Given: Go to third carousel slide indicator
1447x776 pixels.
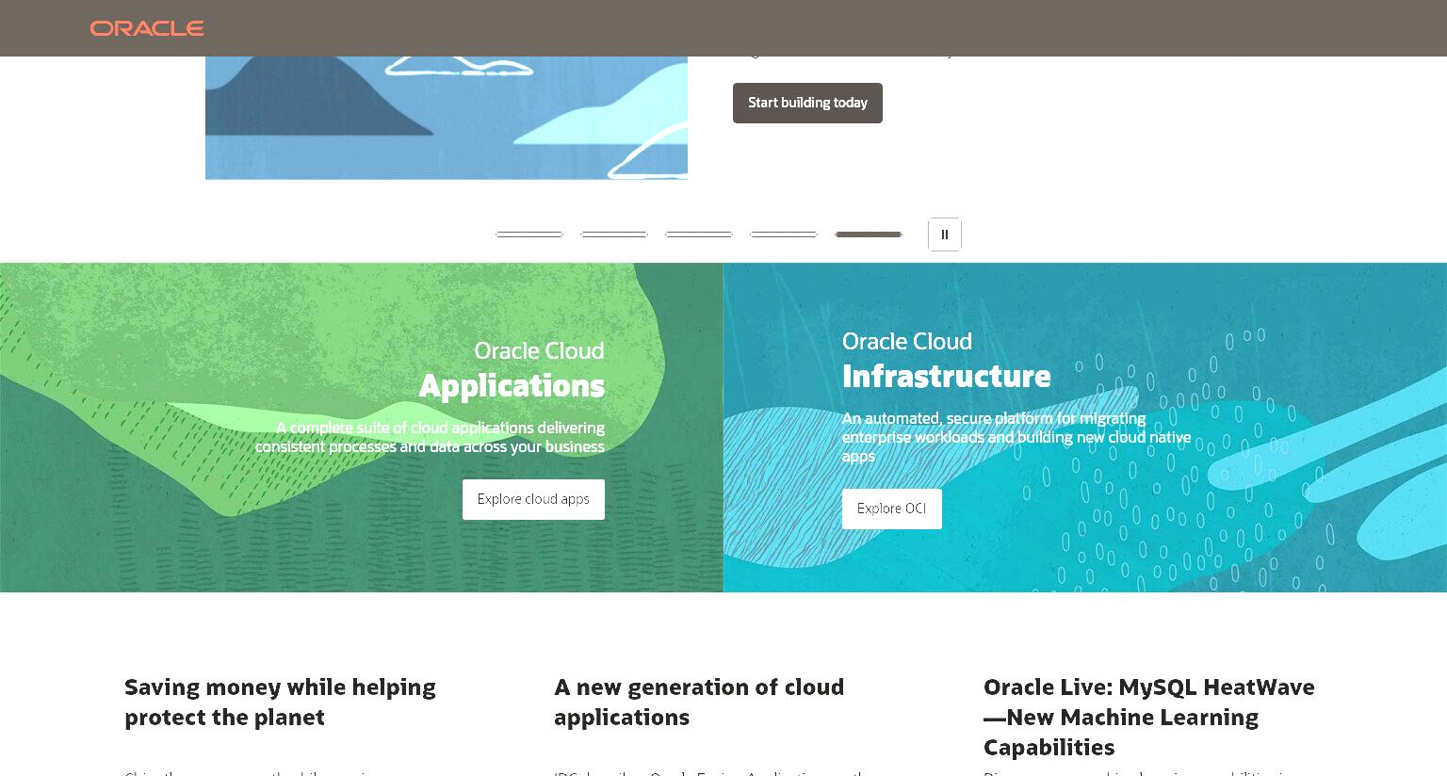Looking at the screenshot, I should (699, 234).
